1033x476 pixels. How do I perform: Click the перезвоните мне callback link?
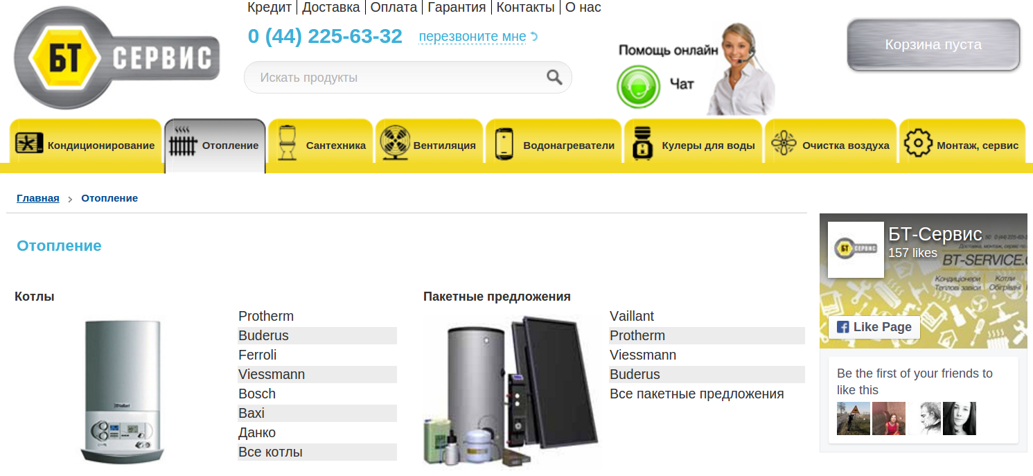[473, 36]
